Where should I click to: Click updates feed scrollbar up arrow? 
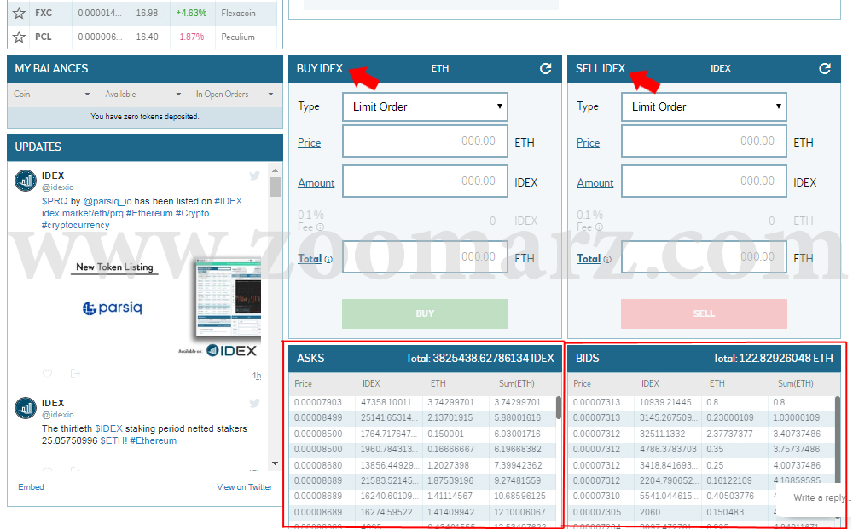(275, 170)
